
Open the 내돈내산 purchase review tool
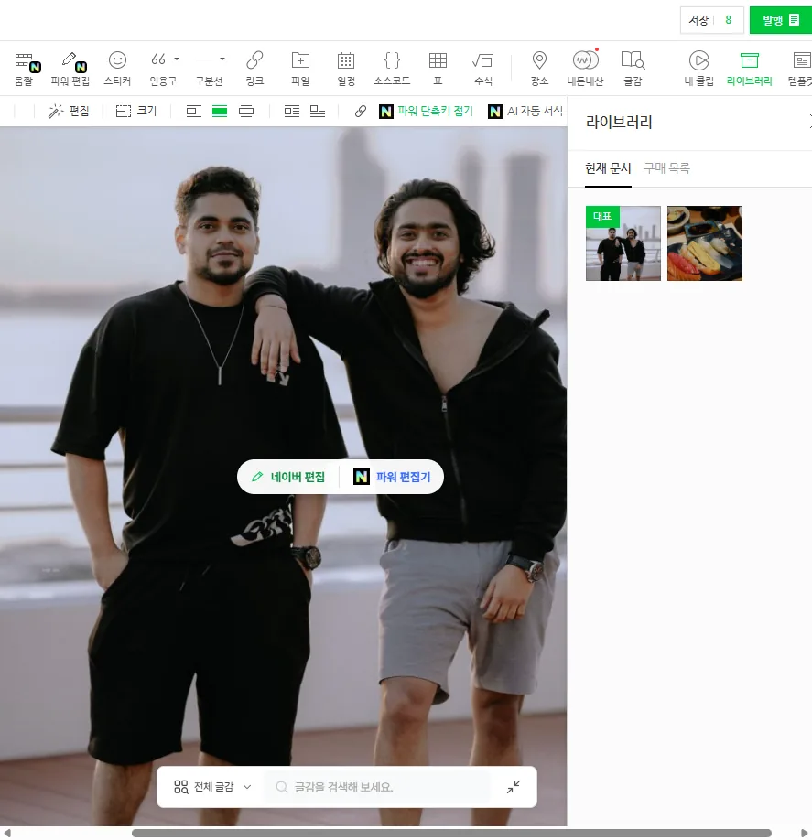coord(585,69)
